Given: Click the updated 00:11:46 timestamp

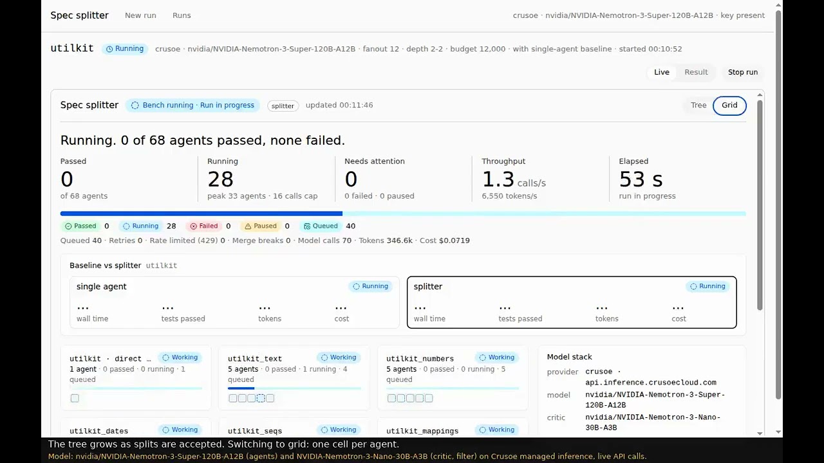Looking at the screenshot, I should click(x=339, y=105).
